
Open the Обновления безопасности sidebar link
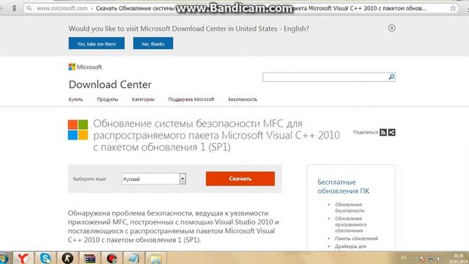click(350, 208)
